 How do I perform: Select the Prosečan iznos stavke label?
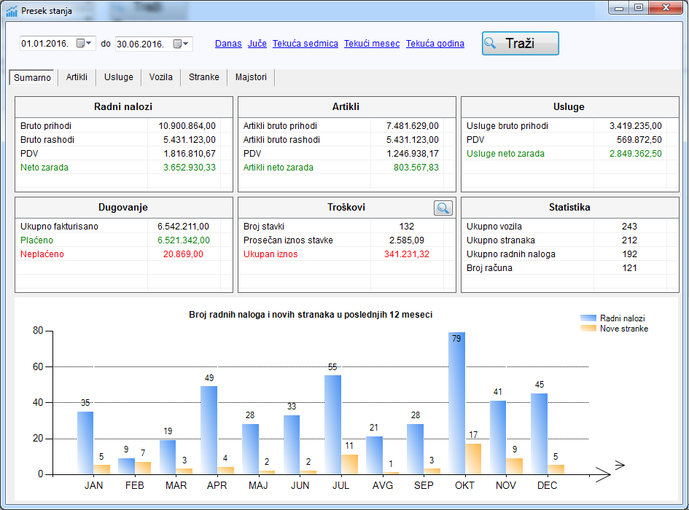pyautogui.click(x=288, y=240)
